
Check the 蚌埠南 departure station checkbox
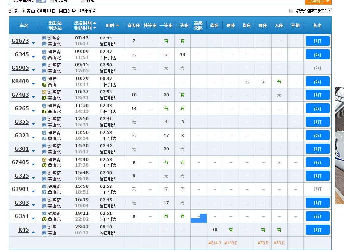51,1
